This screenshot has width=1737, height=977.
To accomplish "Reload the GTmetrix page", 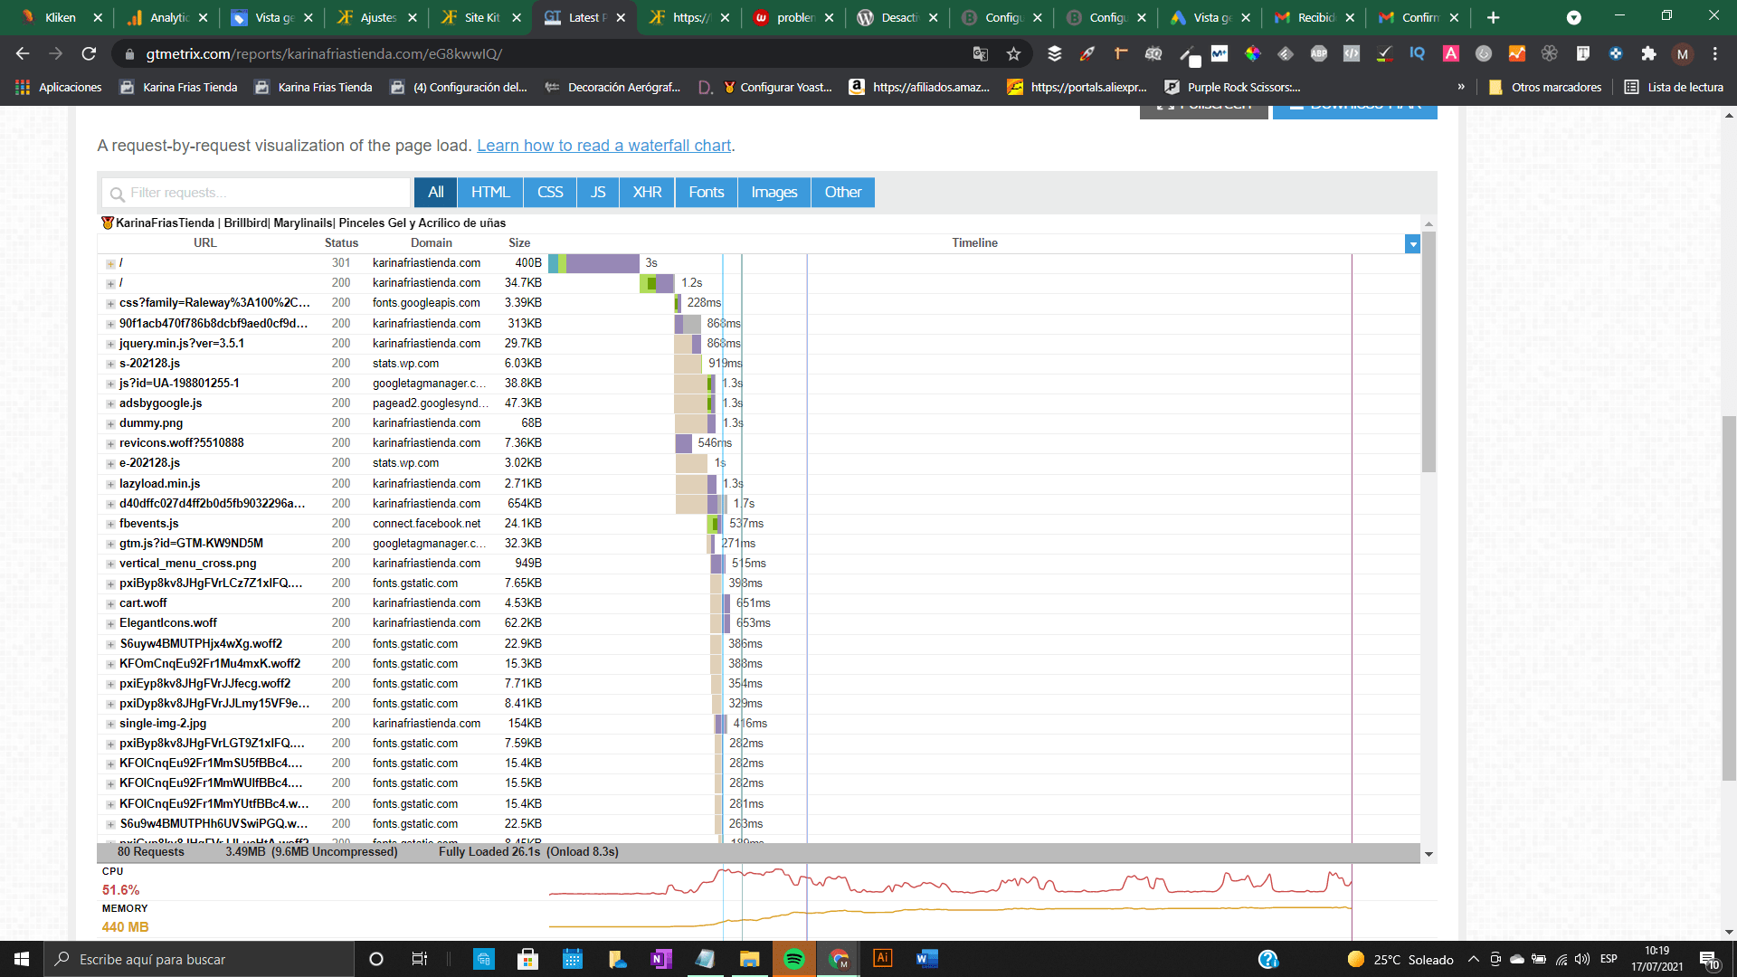I will [89, 54].
